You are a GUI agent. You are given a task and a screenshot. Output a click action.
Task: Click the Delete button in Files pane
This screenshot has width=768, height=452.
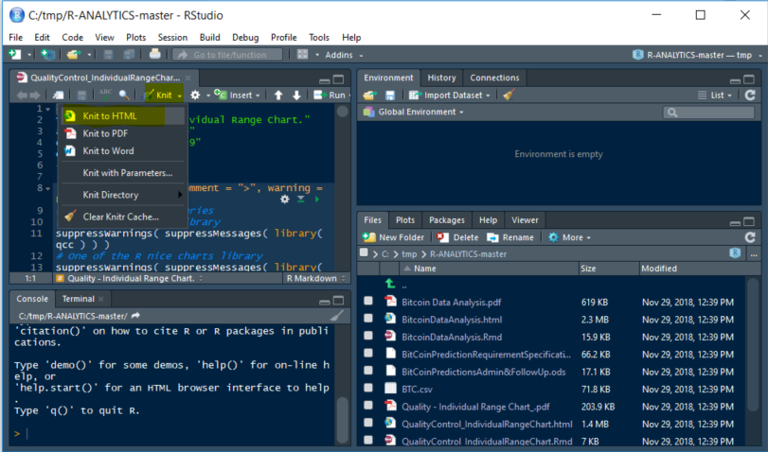coord(457,237)
